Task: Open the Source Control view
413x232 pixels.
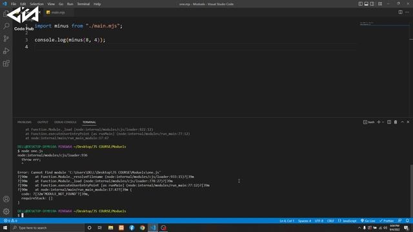Action: [x=6, y=39]
